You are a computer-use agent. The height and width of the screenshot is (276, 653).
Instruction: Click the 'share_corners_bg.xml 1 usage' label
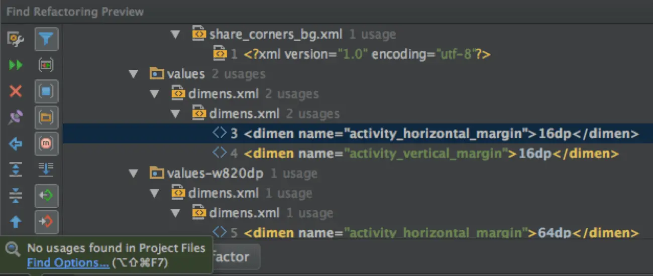pyautogui.click(x=303, y=35)
